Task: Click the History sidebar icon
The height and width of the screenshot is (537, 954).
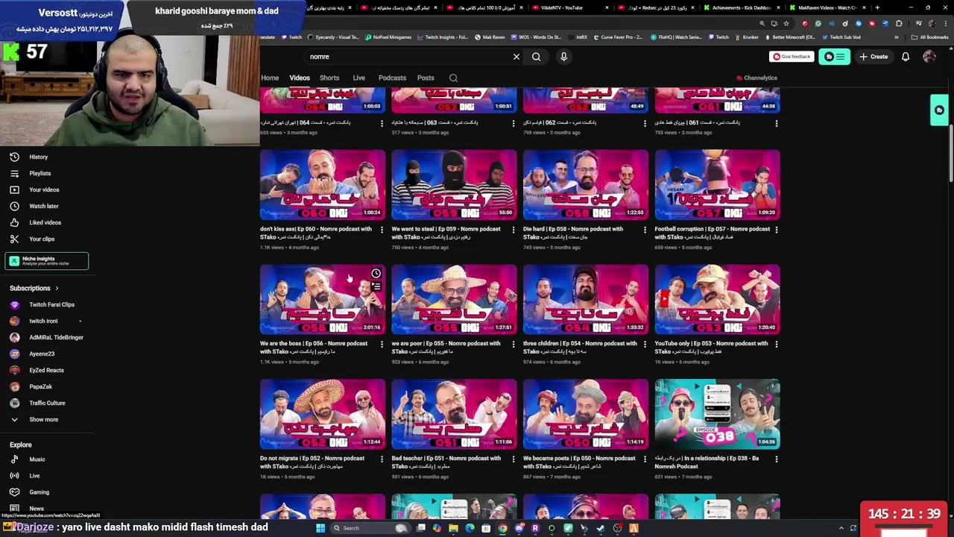Action: pos(14,157)
